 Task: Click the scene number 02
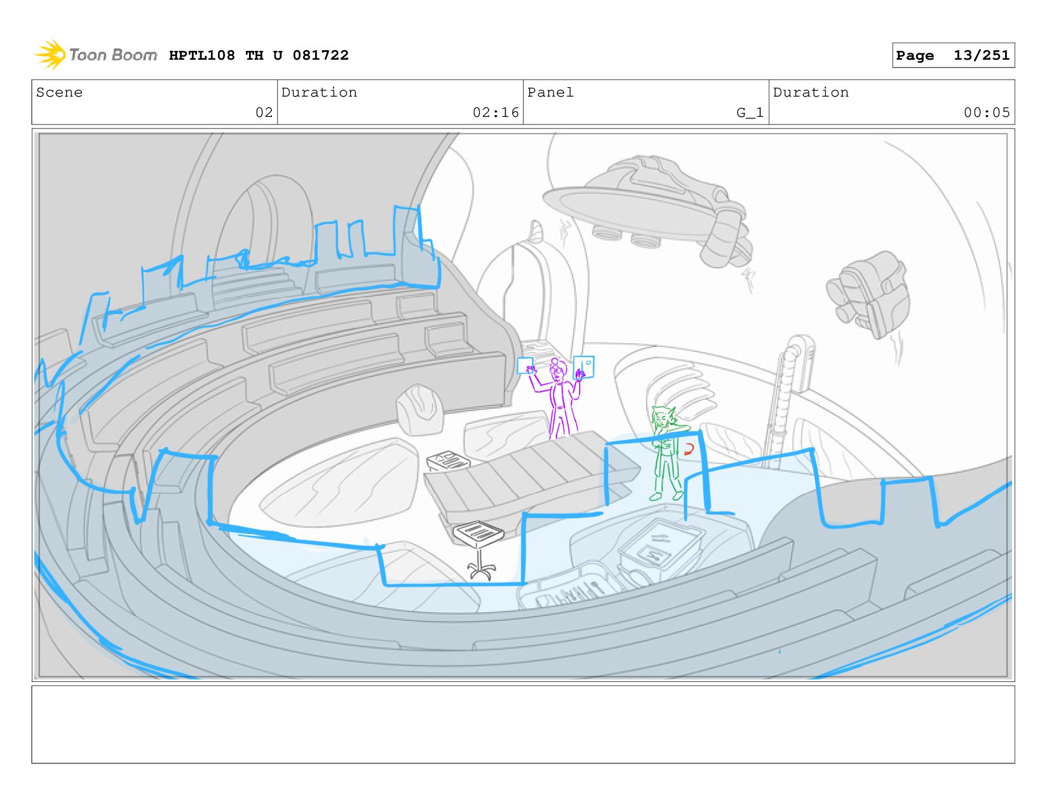click(264, 112)
